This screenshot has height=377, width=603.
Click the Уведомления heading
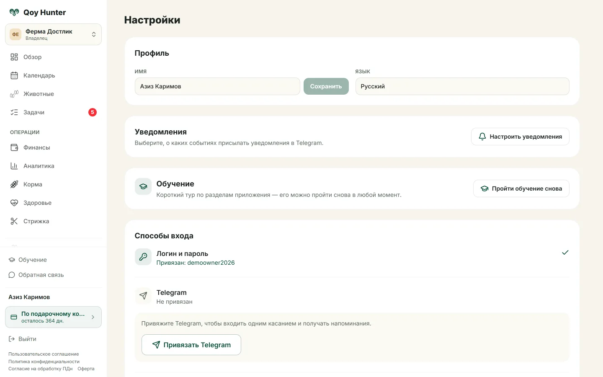click(x=161, y=132)
